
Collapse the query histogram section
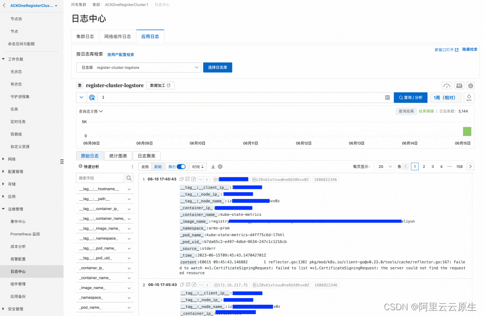[x=91, y=111]
